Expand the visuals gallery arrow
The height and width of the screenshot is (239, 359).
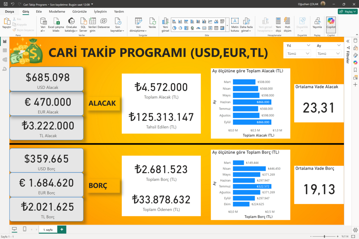point(227,25)
